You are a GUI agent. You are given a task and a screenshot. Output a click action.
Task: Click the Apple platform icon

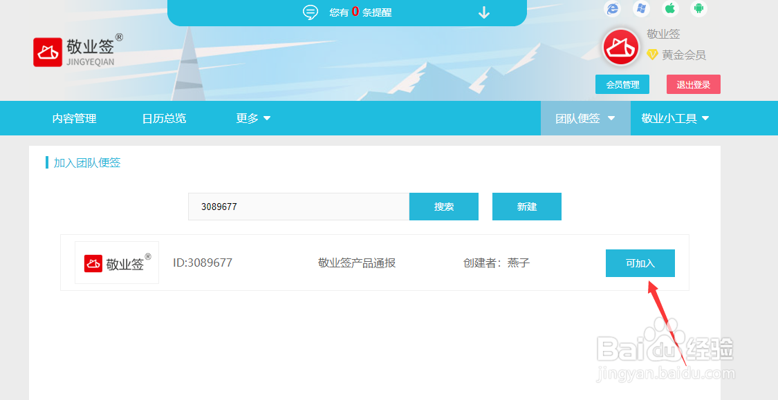point(670,8)
